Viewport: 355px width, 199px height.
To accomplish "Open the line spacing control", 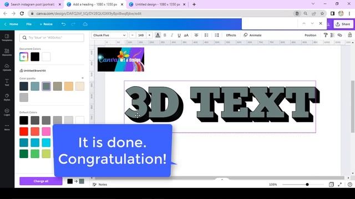I will (217, 35).
